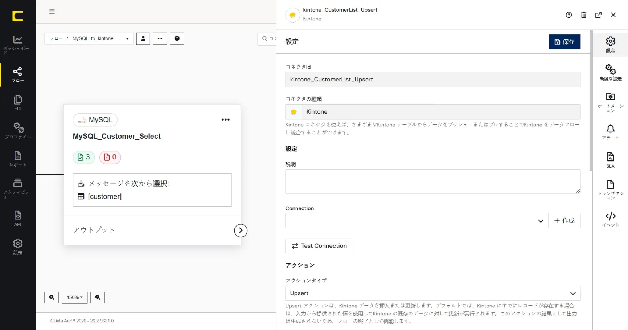Open connector in a new window
Image resolution: width=628 pixels, height=330 pixels.
coord(599,15)
